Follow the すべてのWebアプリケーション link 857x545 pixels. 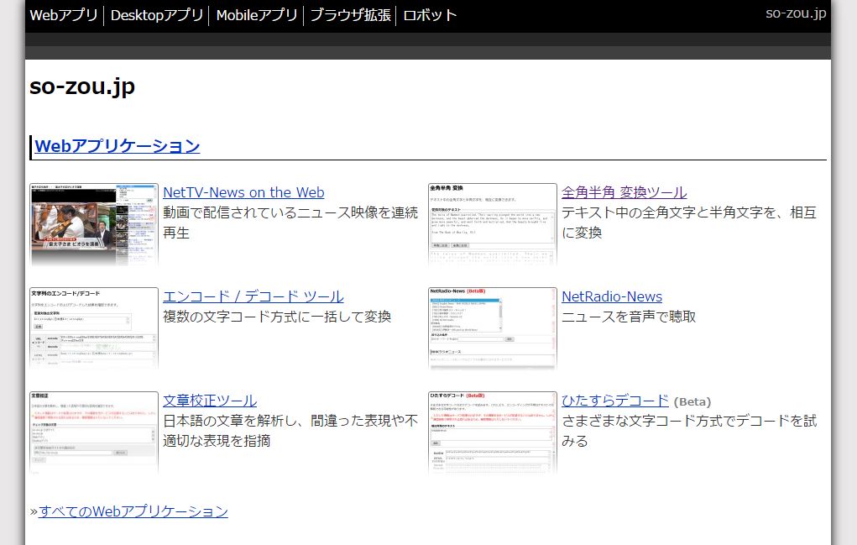point(133,511)
